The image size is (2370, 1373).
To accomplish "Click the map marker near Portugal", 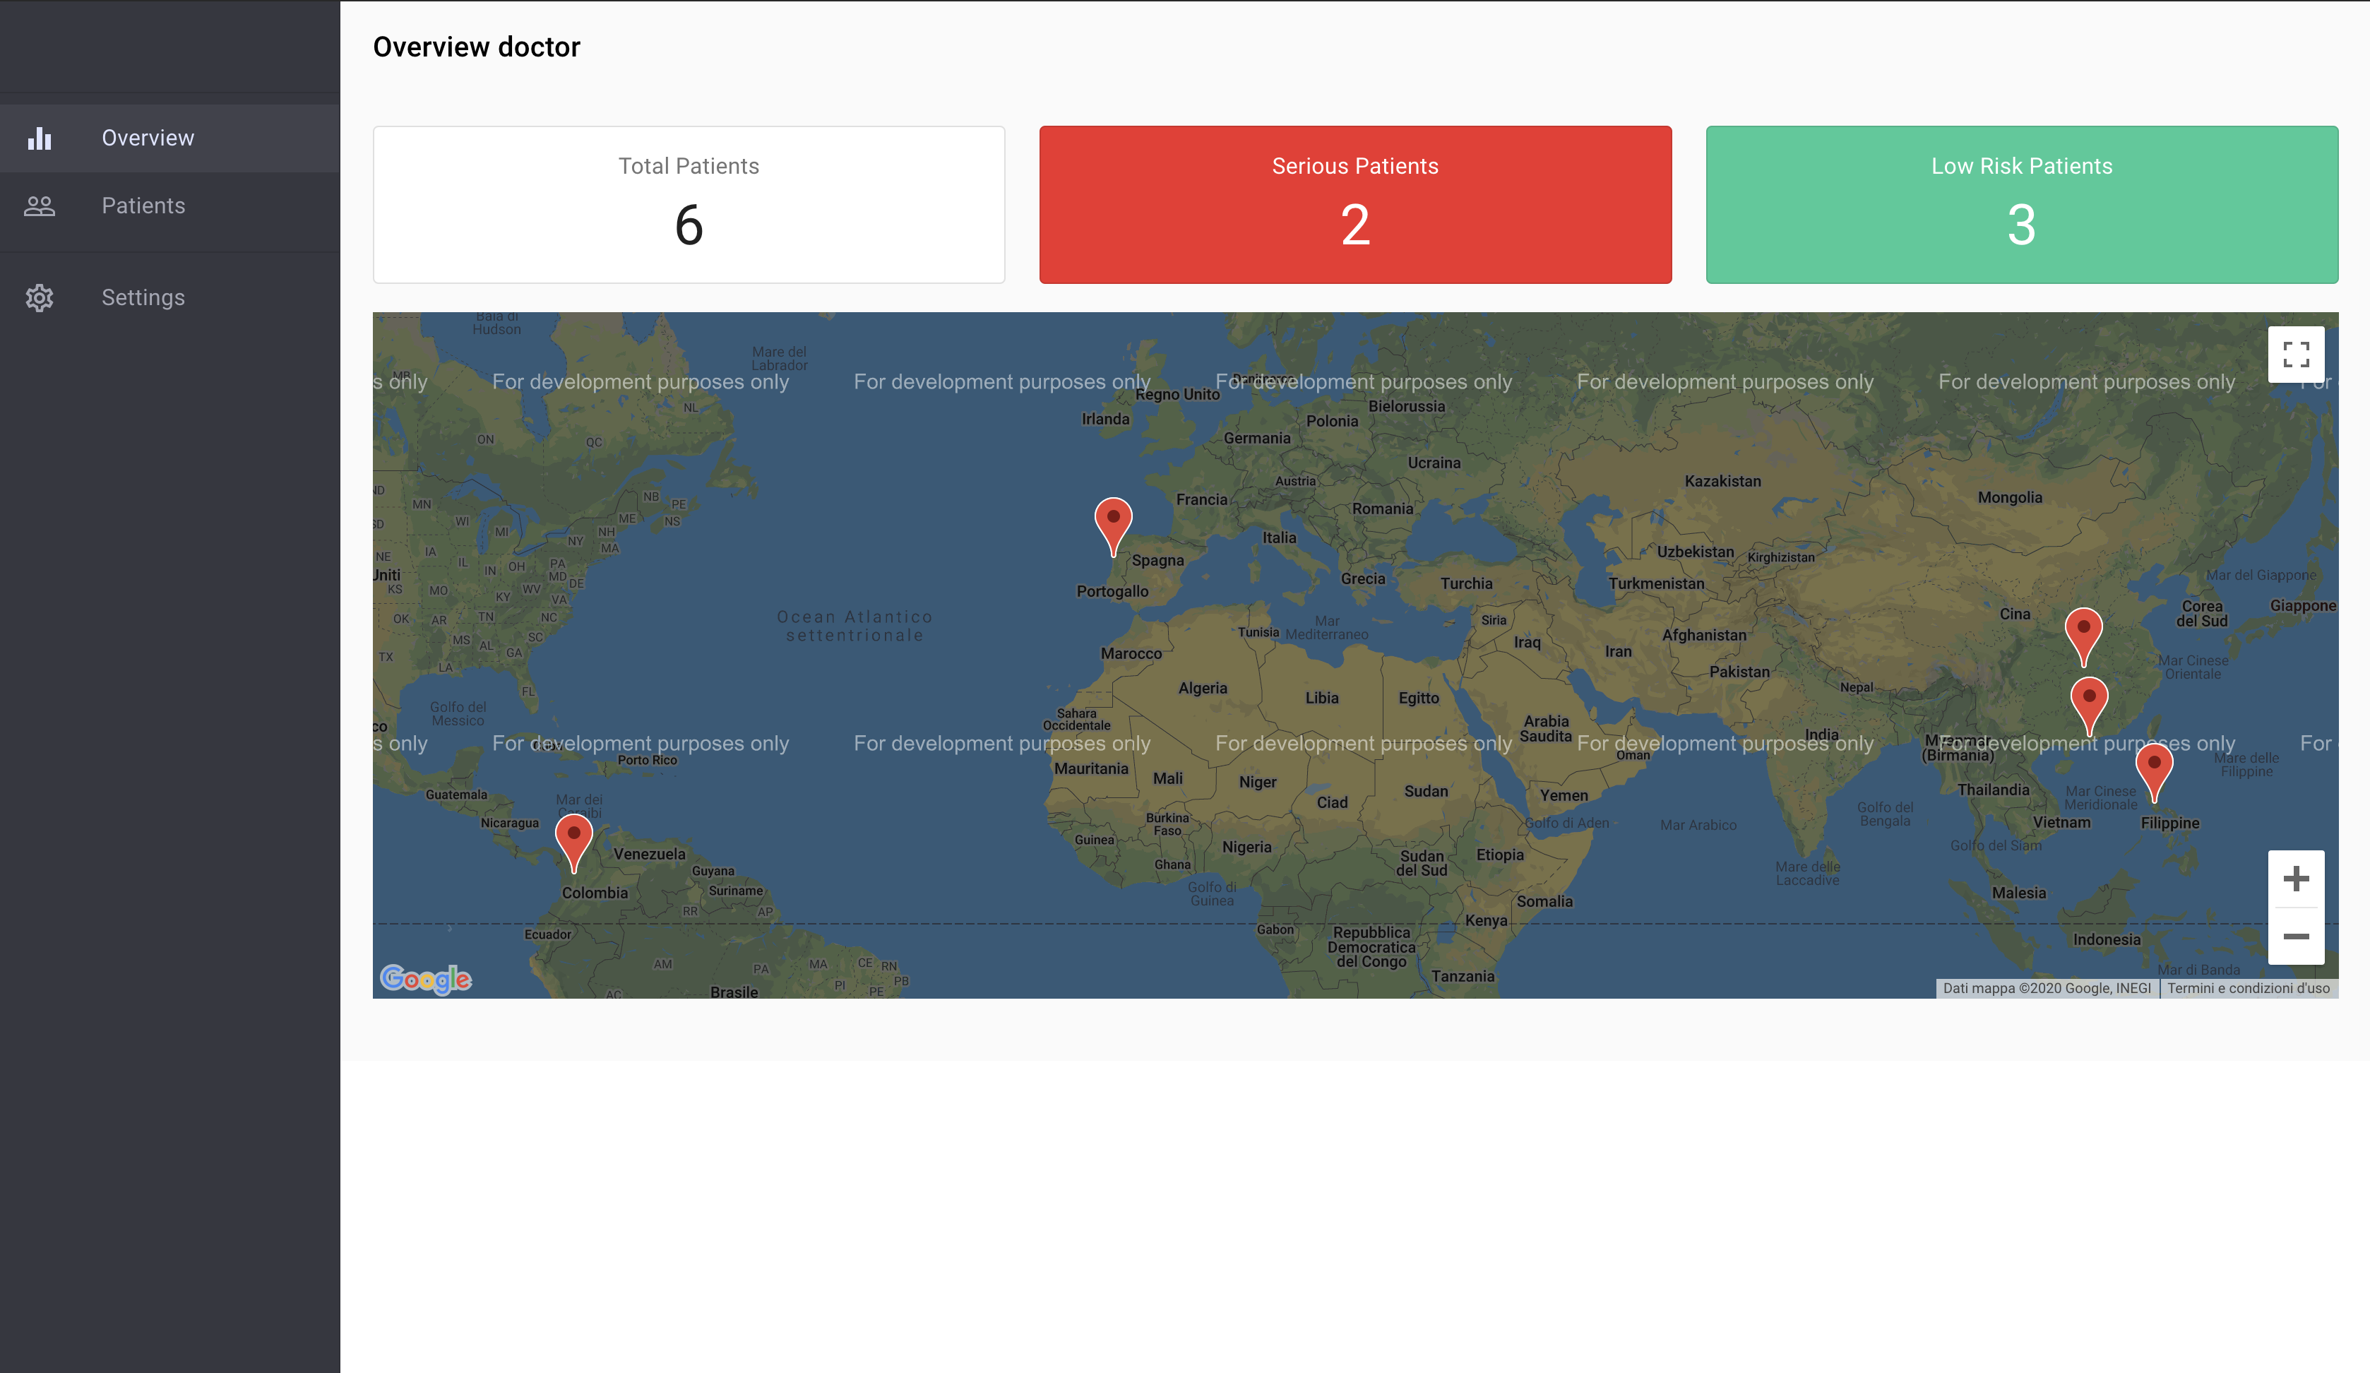I will point(1112,523).
